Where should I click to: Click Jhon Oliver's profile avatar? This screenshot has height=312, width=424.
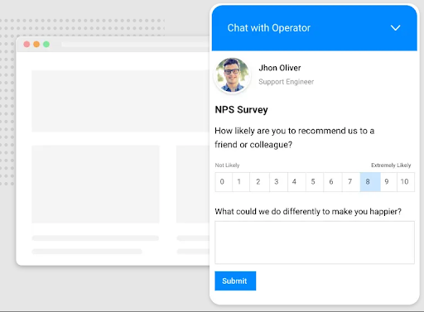click(233, 75)
